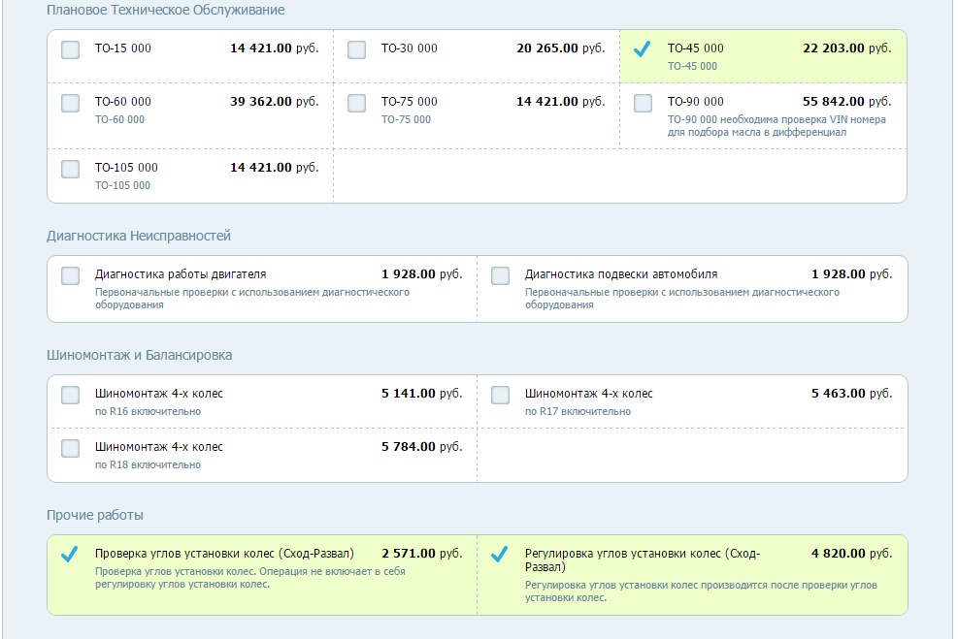The width and height of the screenshot is (958, 639).
Task: Tick the ТО-75 000 checkbox
Action: pos(357,103)
